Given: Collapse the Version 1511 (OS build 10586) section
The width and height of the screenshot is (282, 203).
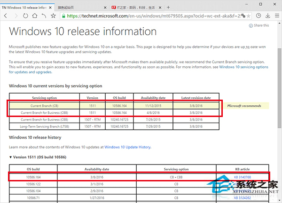Looking at the screenshot, I should [11, 156].
